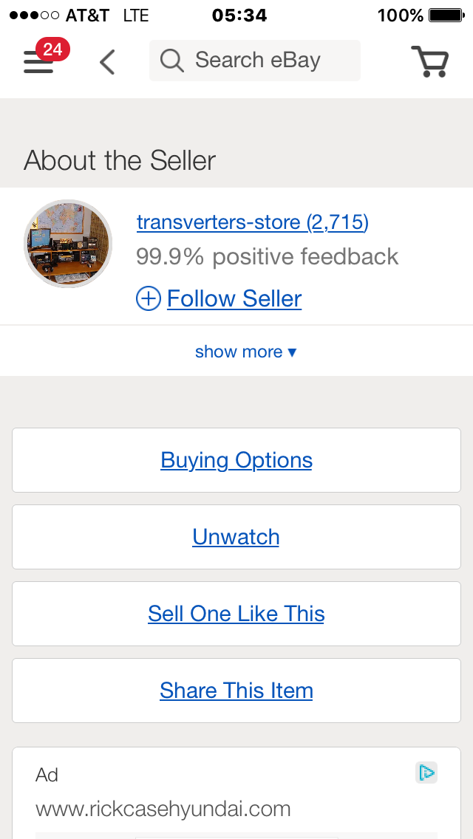
Task: Click the Search eBay text field
Action: 266,61
